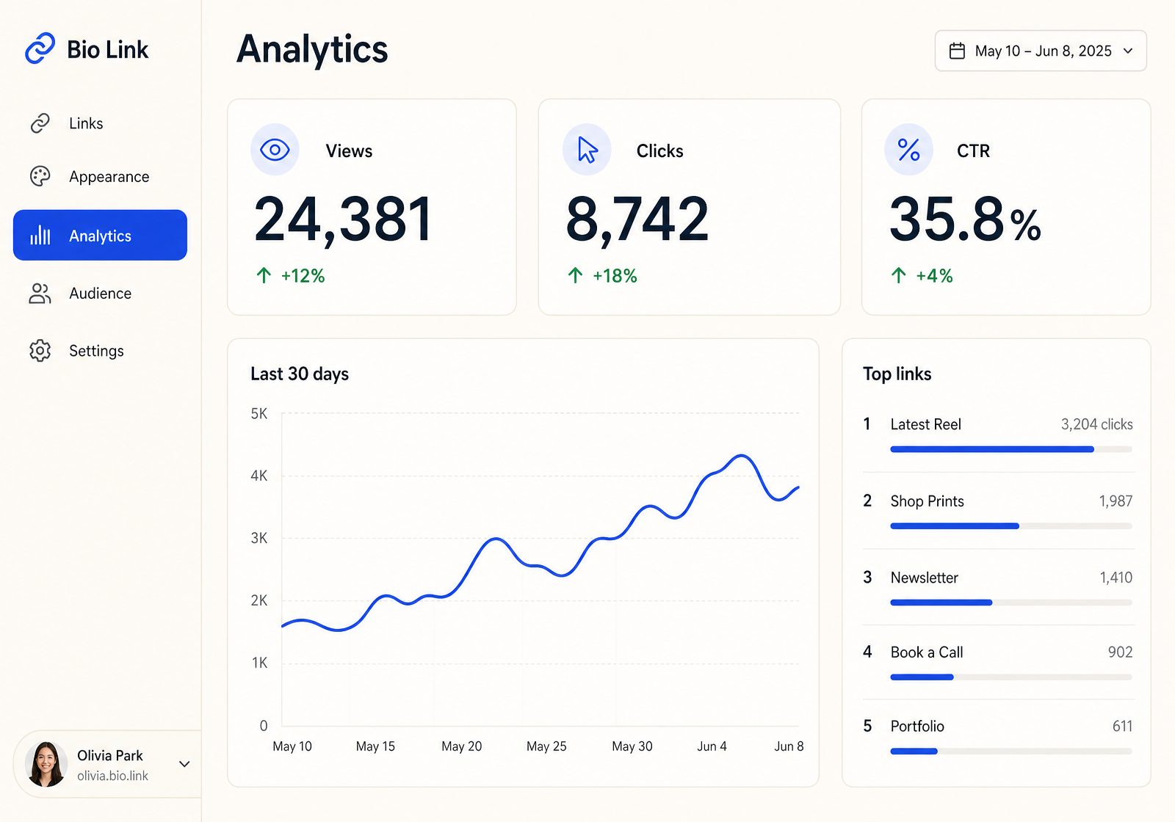Viewport: 1175px width, 822px height.
Task: Open the Audience section
Action: pyautogui.click(x=100, y=294)
